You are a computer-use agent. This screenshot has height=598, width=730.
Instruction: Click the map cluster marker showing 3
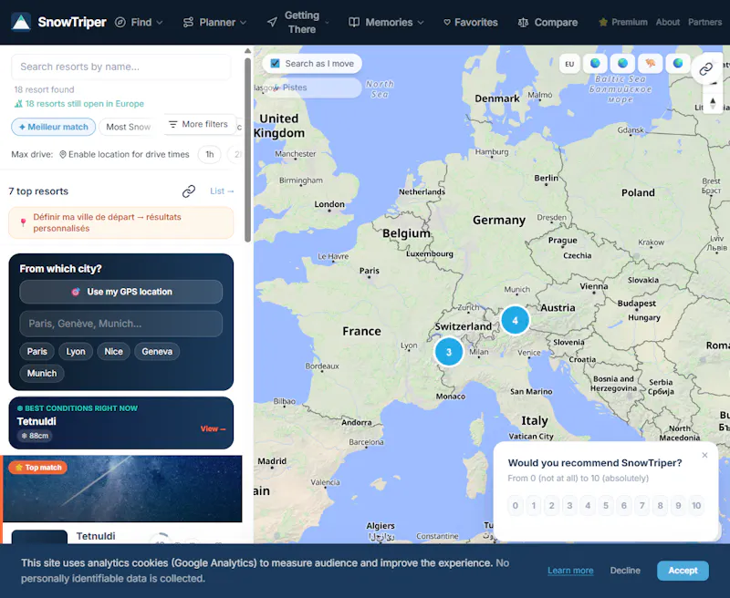tap(449, 352)
